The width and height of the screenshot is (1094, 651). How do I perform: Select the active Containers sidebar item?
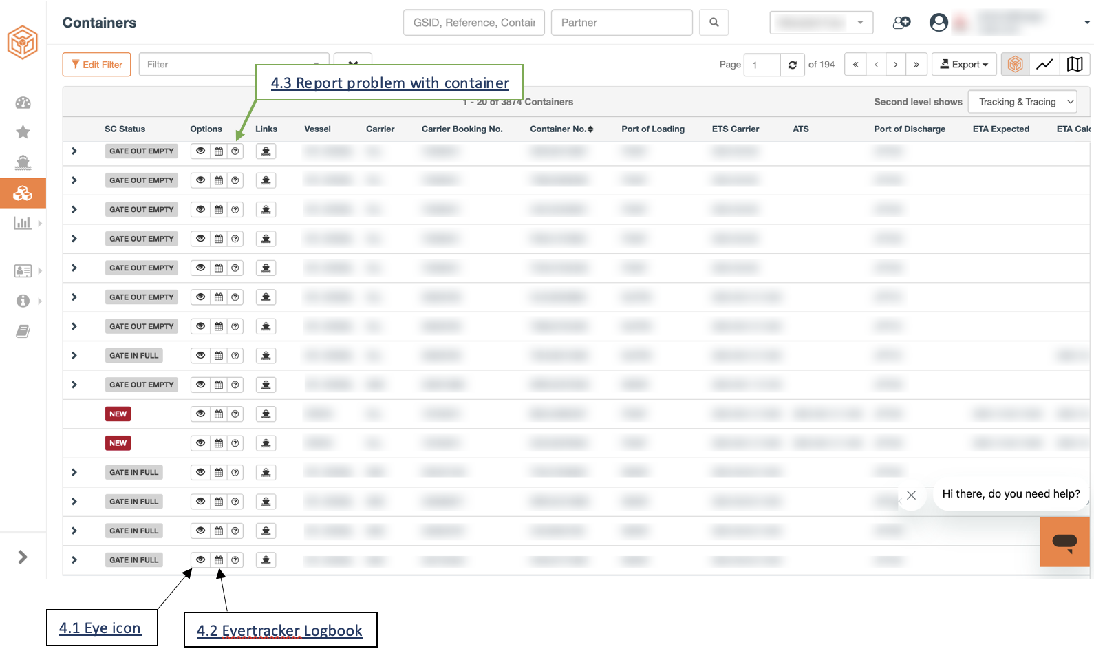[x=23, y=193]
